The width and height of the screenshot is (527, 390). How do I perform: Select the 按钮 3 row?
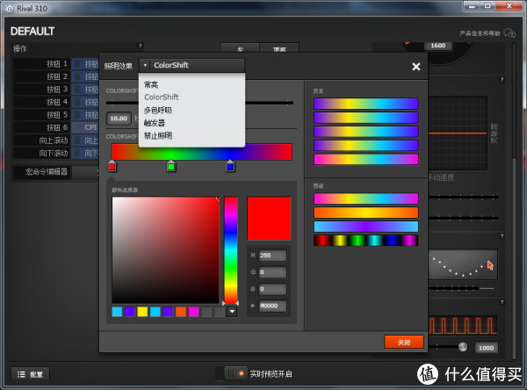[x=56, y=90]
